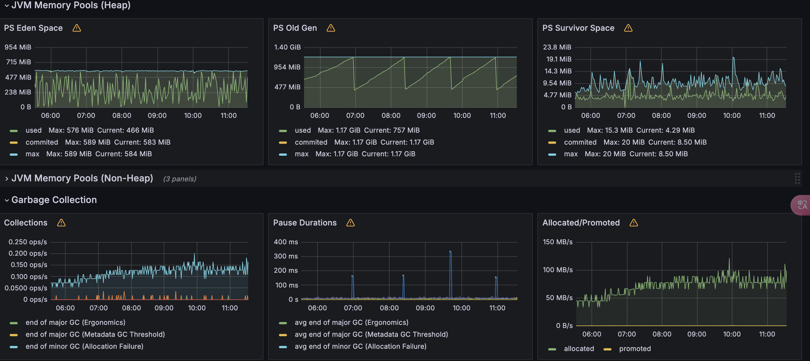Toggle the commited series in PS Old Gen legend
The image size is (810, 361).
(311, 142)
